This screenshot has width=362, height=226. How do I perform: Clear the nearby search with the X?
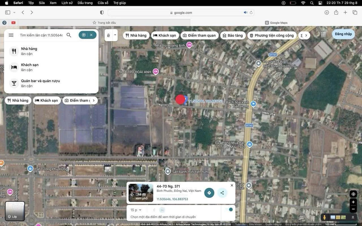click(x=91, y=35)
